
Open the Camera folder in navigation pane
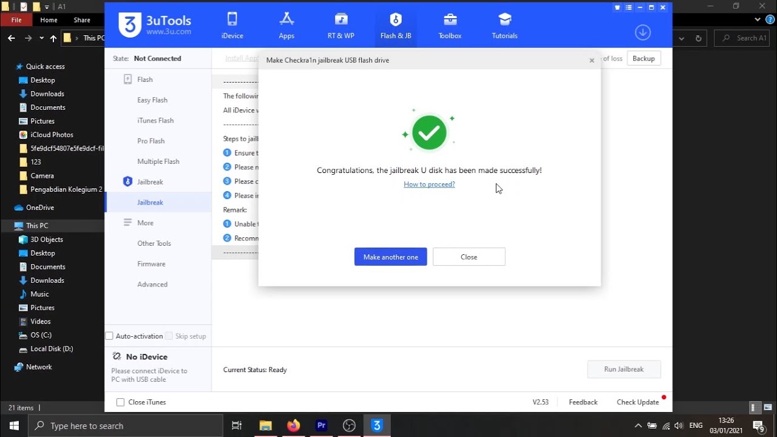pyautogui.click(x=42, y=176)
